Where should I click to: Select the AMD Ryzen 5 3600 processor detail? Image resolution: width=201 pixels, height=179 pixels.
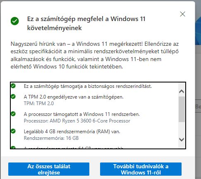[x=77, y=121]
